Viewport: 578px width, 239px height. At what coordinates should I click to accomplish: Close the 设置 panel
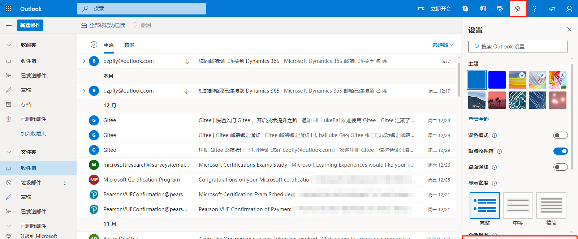click(569, 29)
